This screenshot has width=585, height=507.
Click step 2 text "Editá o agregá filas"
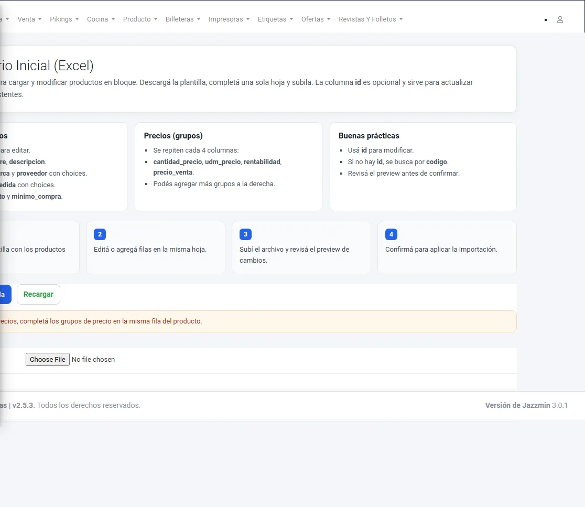(150, 249)
